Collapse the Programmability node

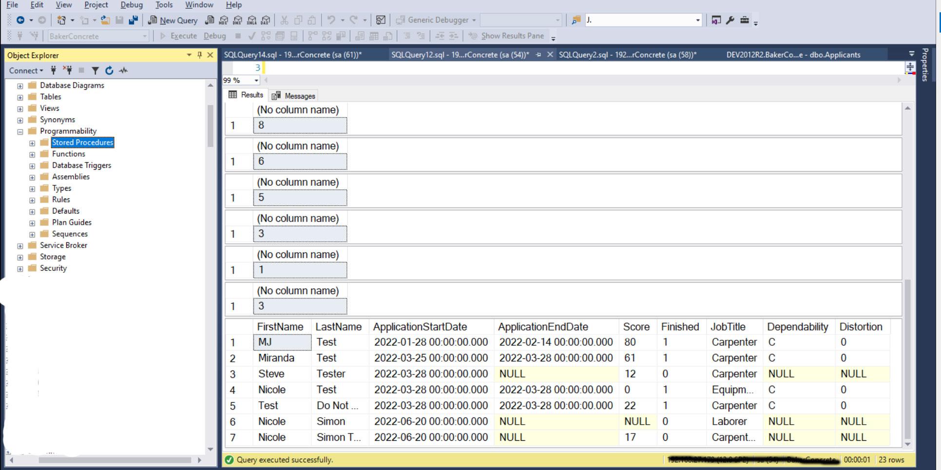click(x=20, y=132)
